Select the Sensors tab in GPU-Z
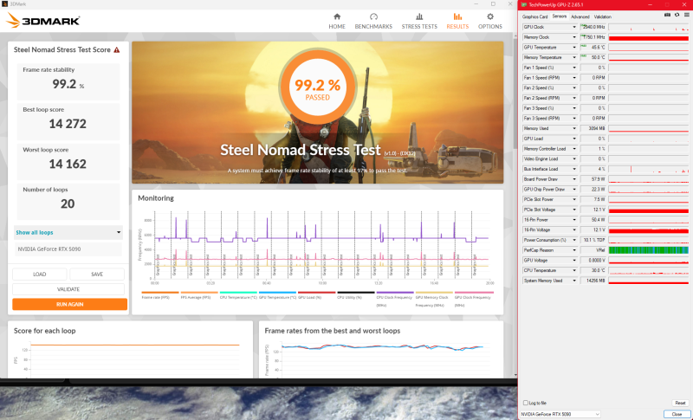The image size is (693, 420). click(560, 16)
